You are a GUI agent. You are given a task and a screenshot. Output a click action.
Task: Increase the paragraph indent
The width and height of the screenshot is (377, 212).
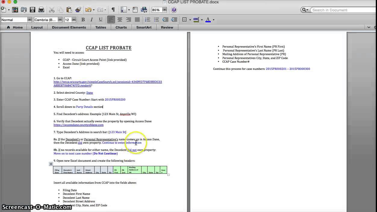click(174, 20)
